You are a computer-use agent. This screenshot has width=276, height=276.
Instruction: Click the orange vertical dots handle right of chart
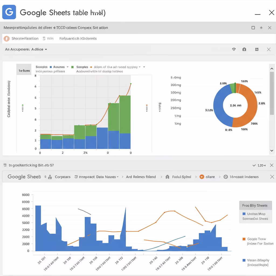point(147,108)
